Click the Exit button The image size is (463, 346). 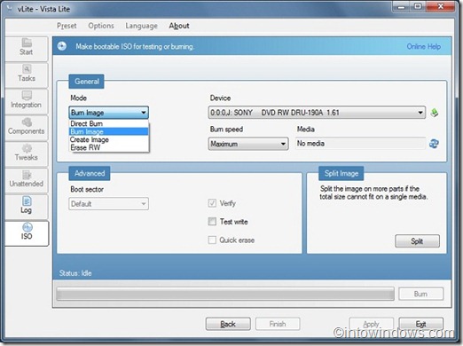pos(420,324)
